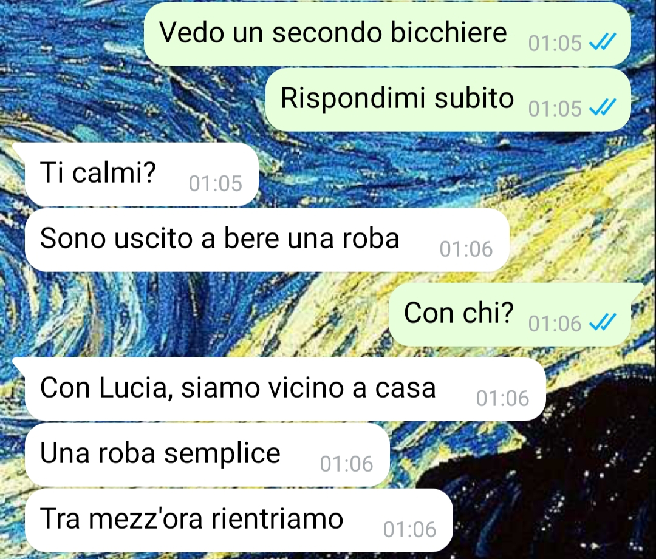
Task: Select the 'Una roba semplice' message bubble
Action: click(x=208, y=455)
